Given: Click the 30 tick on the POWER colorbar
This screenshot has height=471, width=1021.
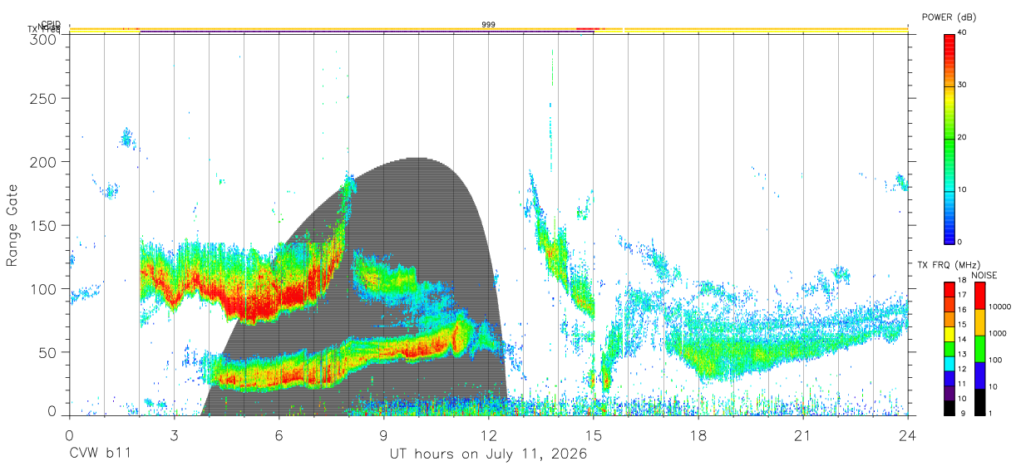Looking at the screenshot, I should coord(962,85).
